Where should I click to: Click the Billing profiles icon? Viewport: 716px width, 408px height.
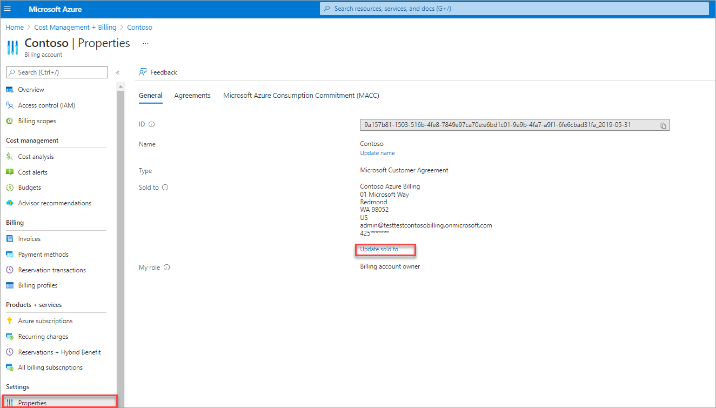(10, 285)
